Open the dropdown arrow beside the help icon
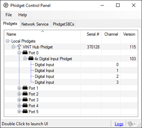Viewport: 142px width, 128px height. pos(134,124)
